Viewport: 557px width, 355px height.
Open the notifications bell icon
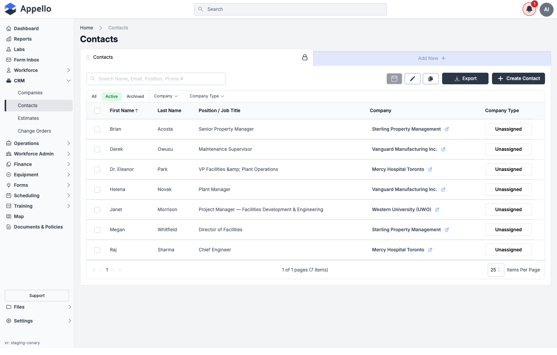pos(529,9)
